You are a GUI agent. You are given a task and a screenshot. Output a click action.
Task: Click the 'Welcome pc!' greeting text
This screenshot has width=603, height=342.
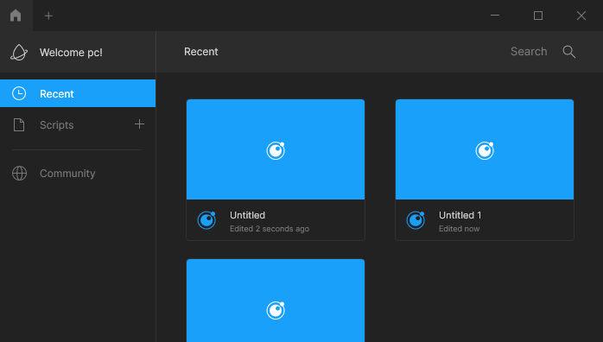pos(71,53)
